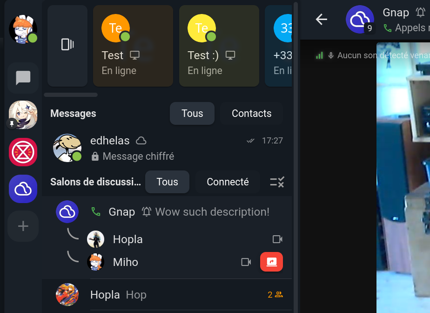The image size is (430, 313).
Task: Open the edhelas conversation
Action: [167, 148]
